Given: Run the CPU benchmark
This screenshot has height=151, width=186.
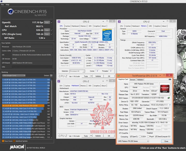Looking at the screenshot, I should pos(47,30).
